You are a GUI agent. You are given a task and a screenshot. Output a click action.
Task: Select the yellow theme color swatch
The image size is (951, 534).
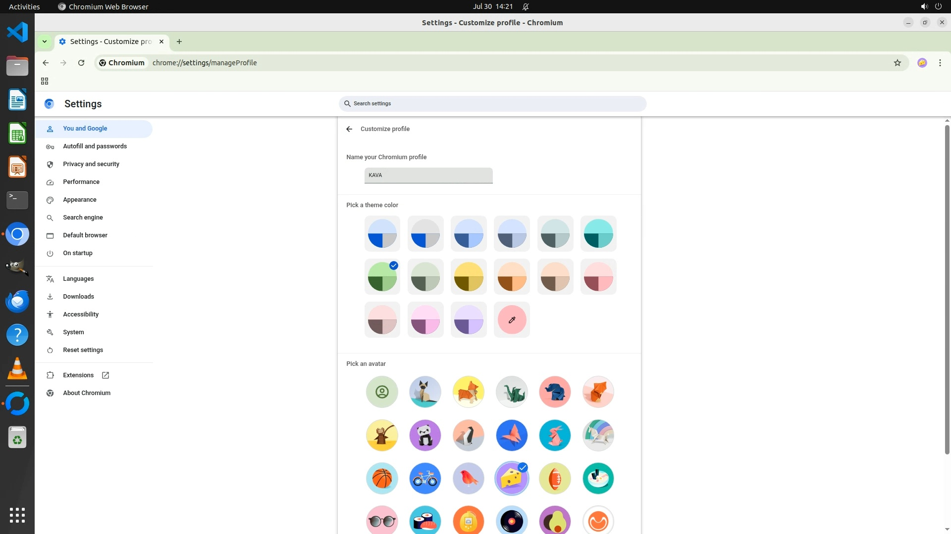[468, 277]
